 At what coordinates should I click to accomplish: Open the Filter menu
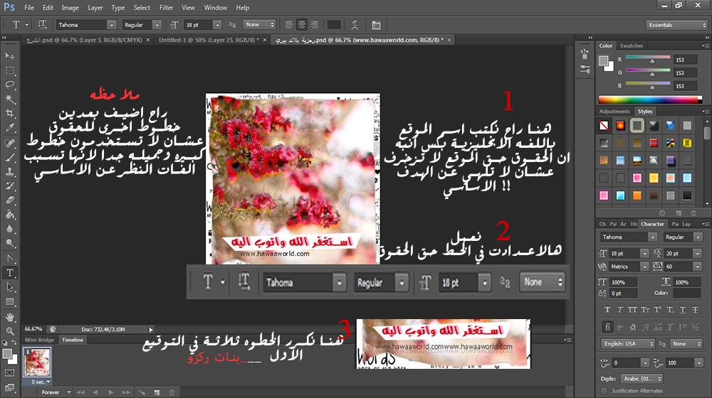coord(166,7)
